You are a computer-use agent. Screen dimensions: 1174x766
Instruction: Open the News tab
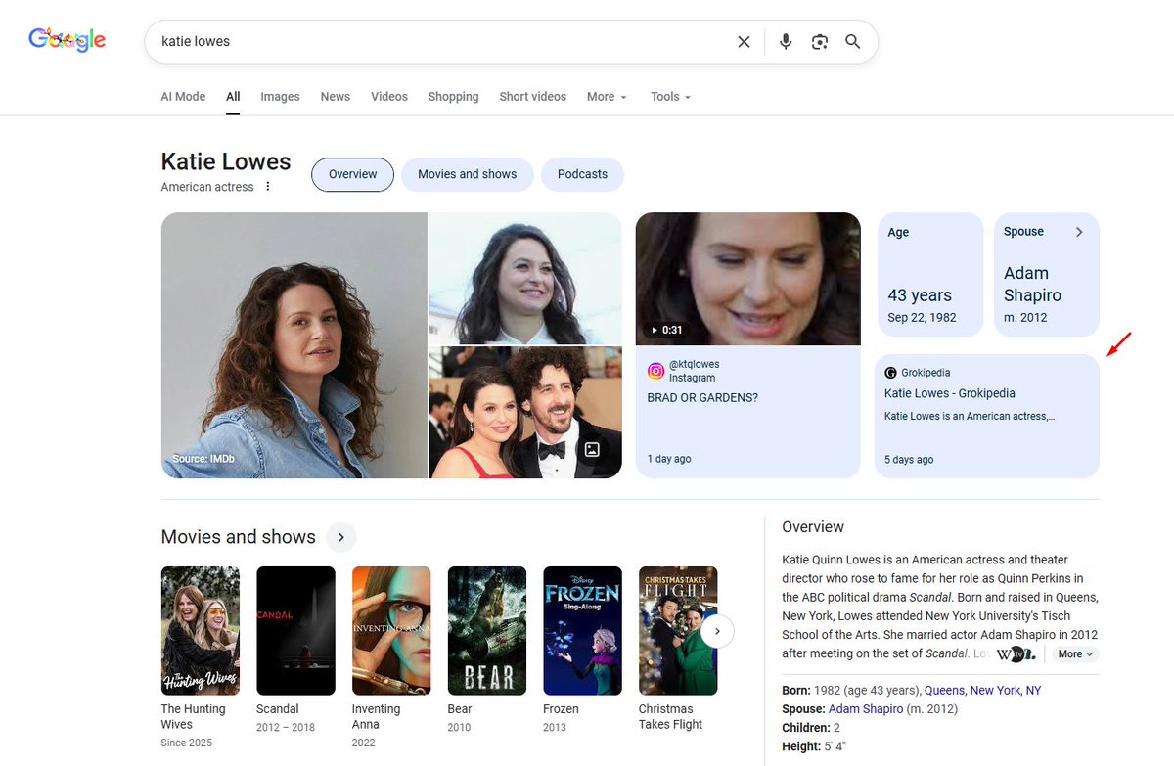tap(336, 97)
